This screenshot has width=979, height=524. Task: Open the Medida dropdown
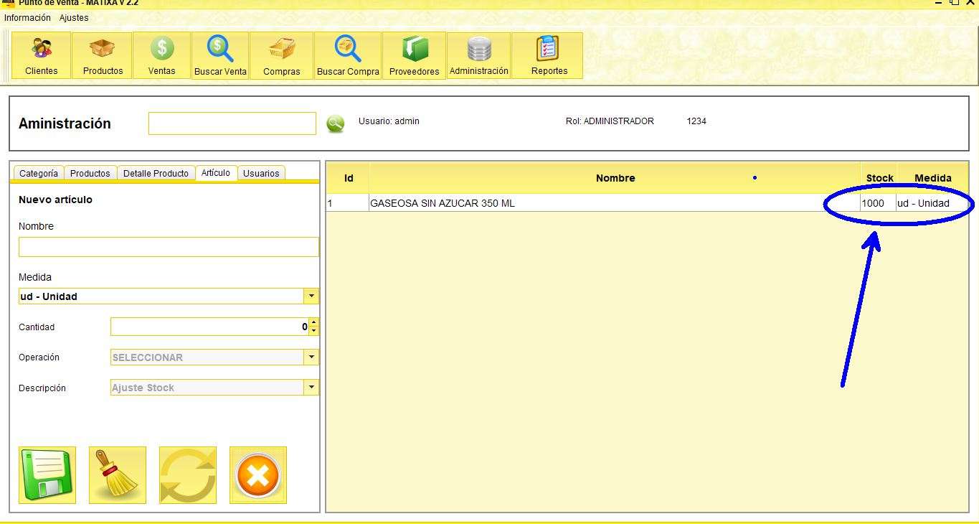311,296
